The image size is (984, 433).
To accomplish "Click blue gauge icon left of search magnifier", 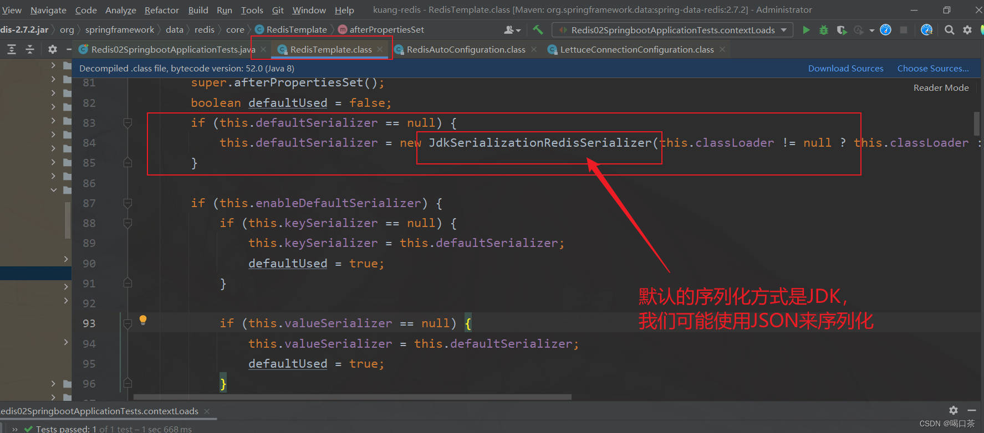I will coord(926,30).
